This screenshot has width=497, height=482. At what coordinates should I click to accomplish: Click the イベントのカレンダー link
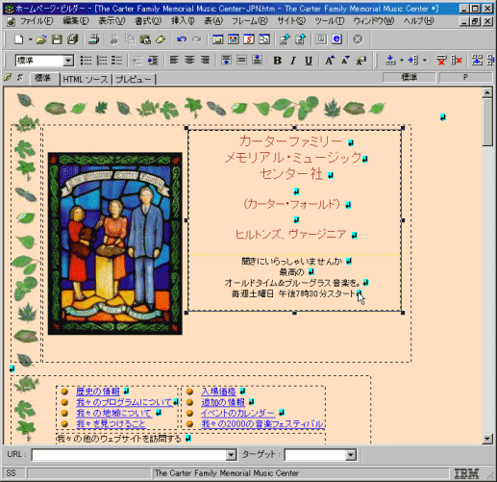pos(237,413)
